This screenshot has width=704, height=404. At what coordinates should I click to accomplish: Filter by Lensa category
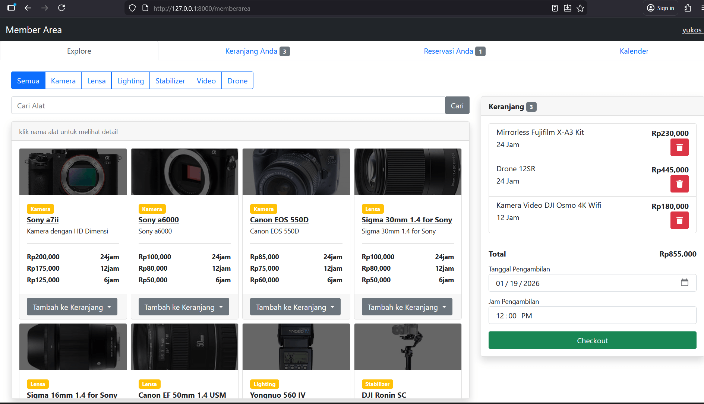point(97,80)
